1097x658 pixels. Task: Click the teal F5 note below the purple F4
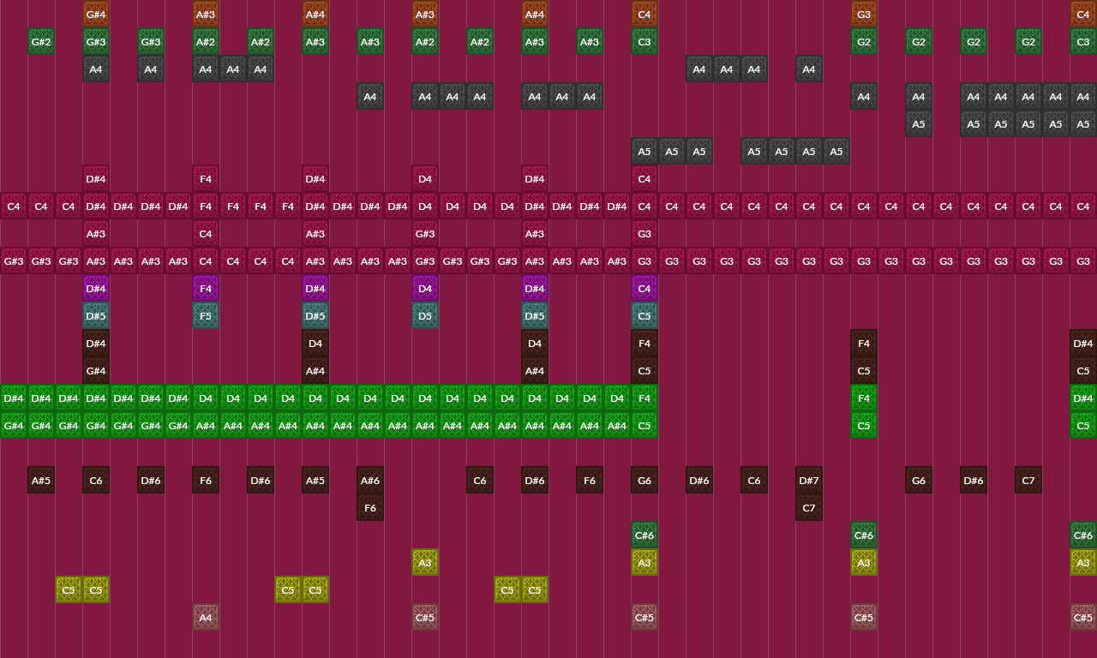click(x=206, y=315)
